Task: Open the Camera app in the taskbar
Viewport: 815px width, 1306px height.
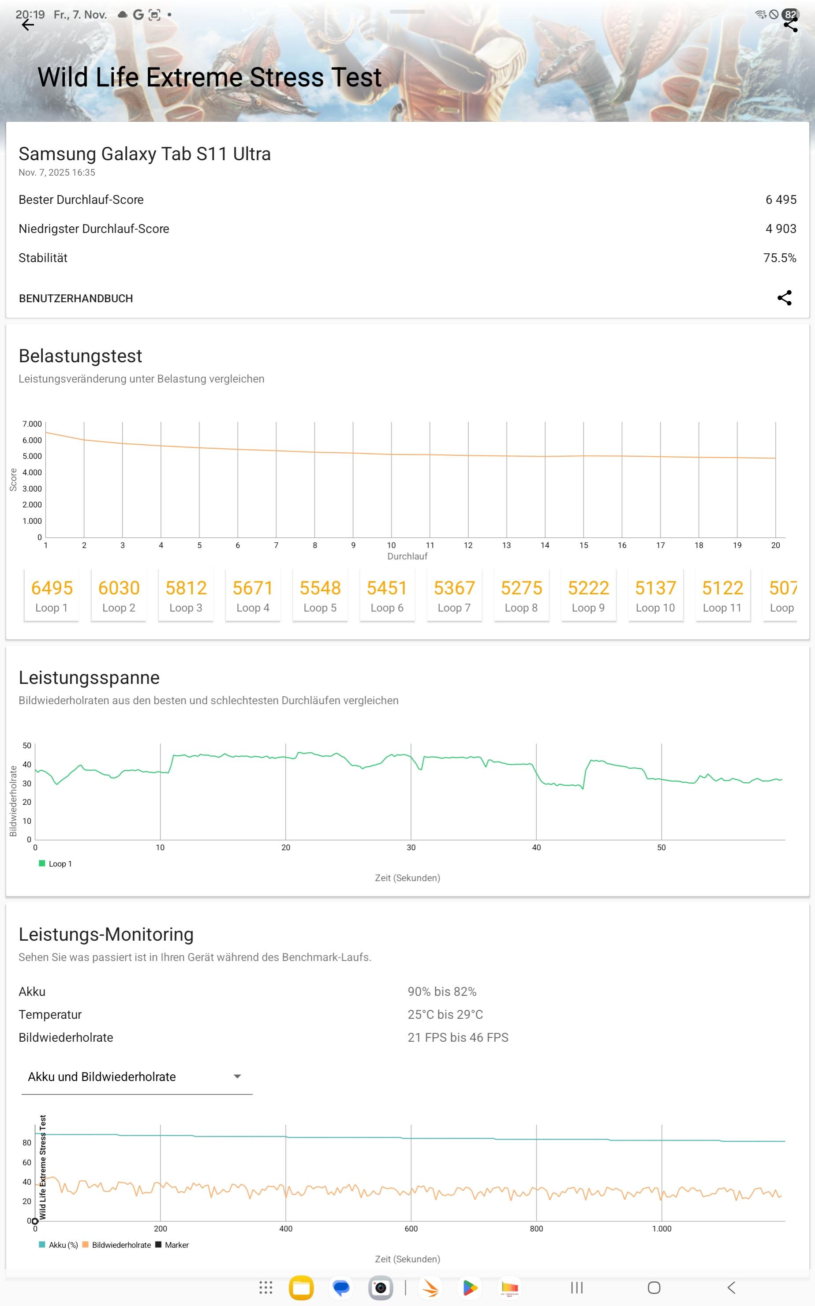Action: pos(381,1287)
